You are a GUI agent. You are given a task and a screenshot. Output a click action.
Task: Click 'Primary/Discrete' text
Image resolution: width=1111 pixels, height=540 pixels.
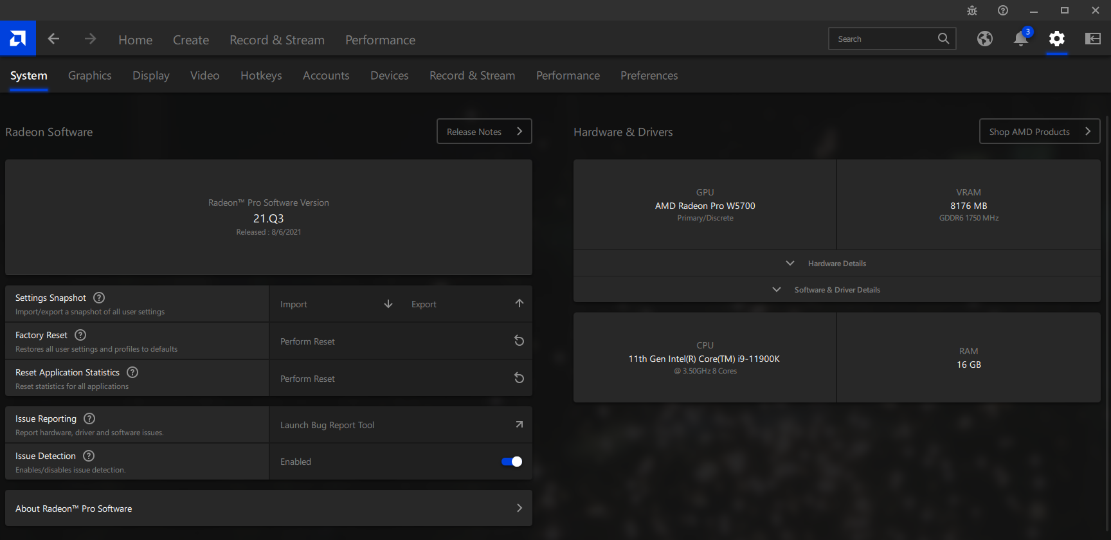tap(705, 218)
